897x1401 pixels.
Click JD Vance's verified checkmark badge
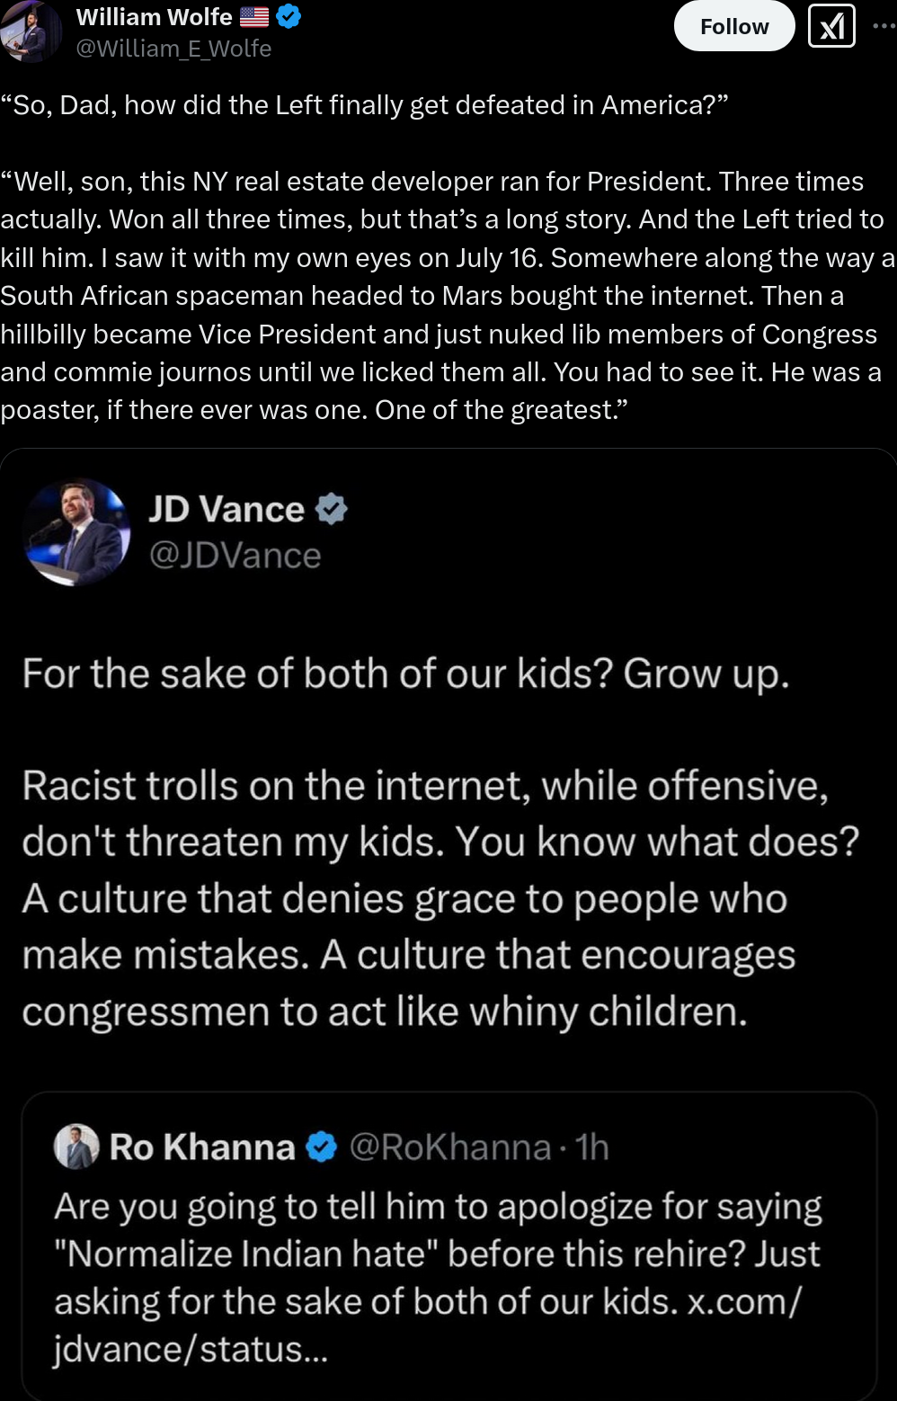332,509
